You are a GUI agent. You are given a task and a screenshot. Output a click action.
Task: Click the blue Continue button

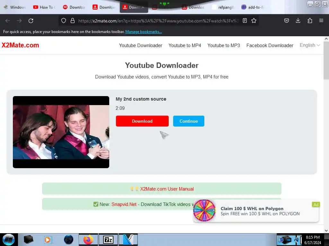189,121
